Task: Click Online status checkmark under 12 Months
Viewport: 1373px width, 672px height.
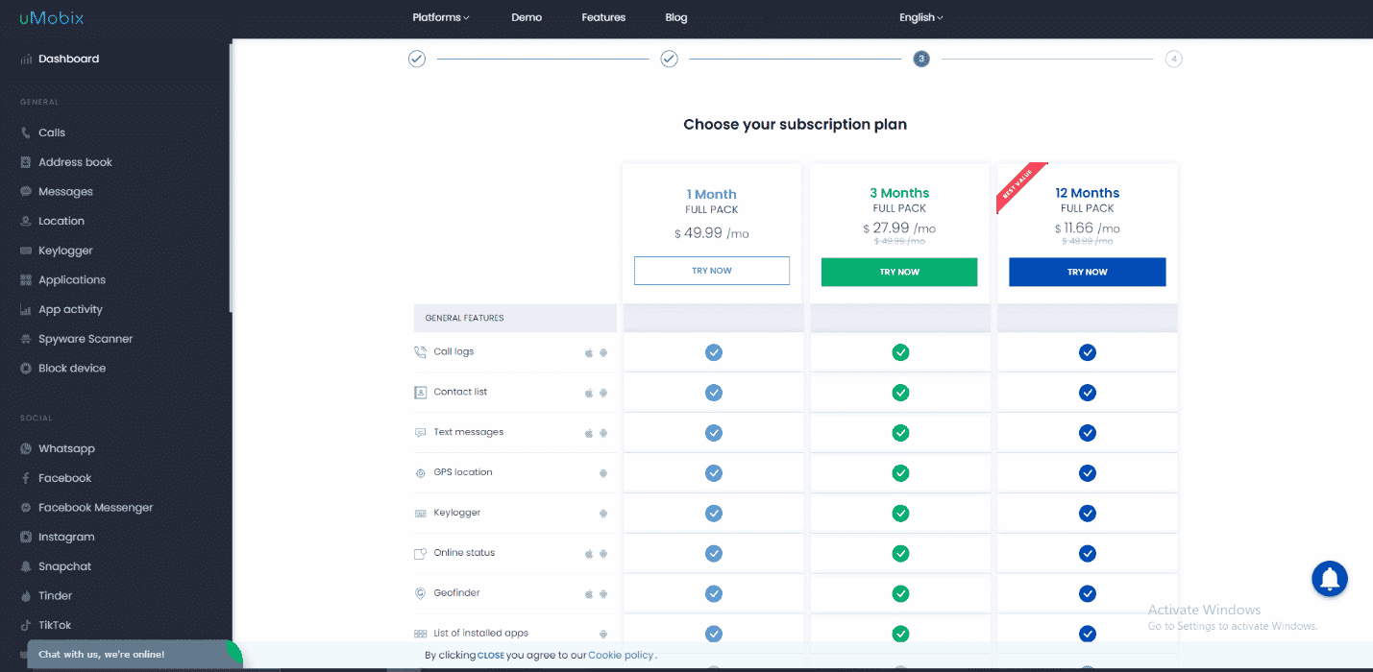Action: 1088,554
